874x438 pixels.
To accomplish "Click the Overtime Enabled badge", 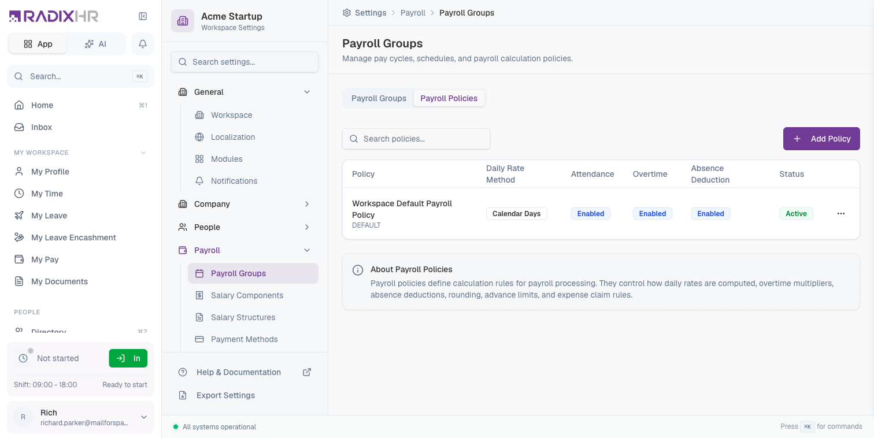I will (653, 214).
